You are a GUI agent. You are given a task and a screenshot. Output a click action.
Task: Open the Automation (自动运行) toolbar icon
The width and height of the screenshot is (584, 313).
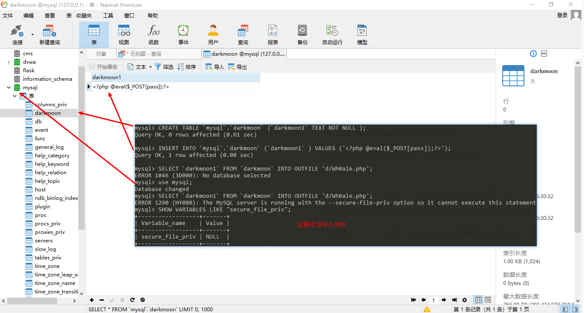[332, 35]
